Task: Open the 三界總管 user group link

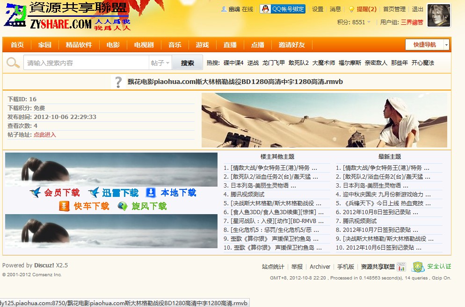Action: pyautogui.click(x=412, y=22)
